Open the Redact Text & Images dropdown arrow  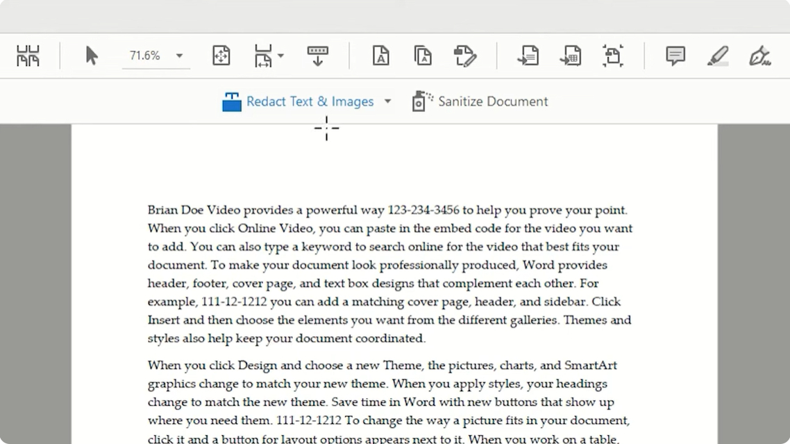pyautogui.click(x=387, y=101)
